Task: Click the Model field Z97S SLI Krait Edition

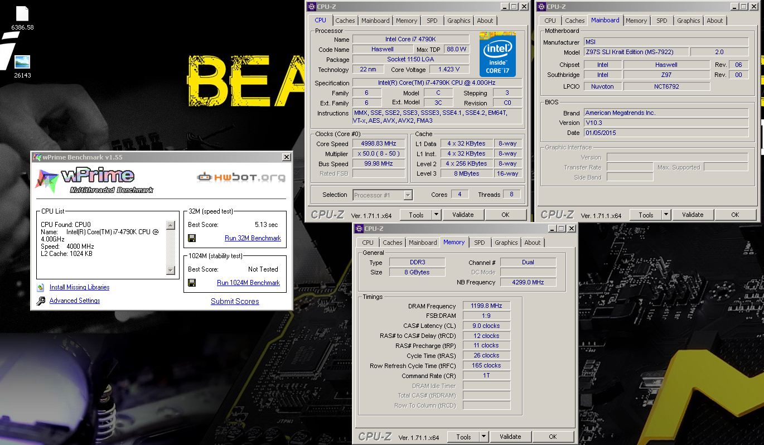Action: [636, 52]
